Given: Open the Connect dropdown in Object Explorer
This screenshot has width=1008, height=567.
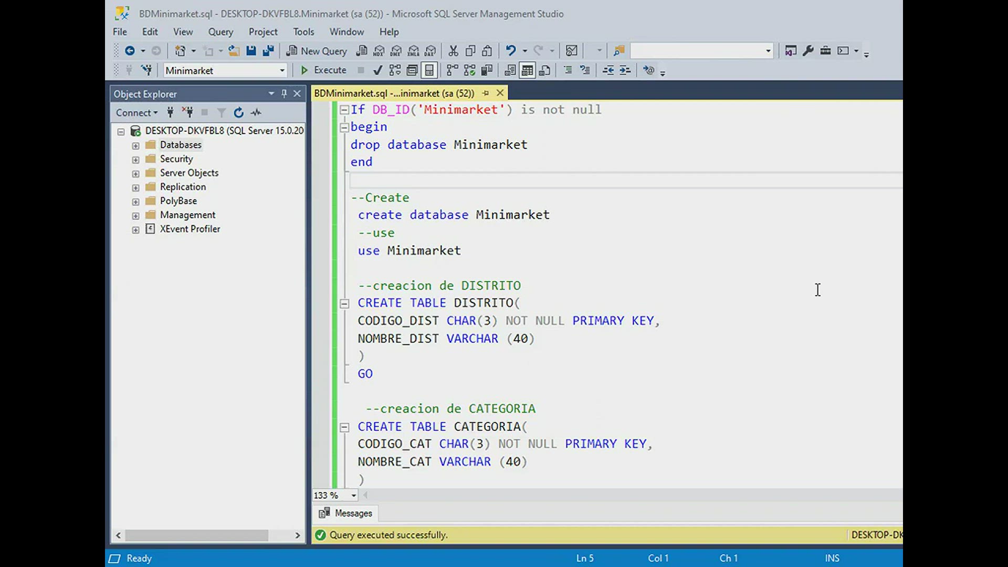Looking at the screenshot, I should (136, 112).
